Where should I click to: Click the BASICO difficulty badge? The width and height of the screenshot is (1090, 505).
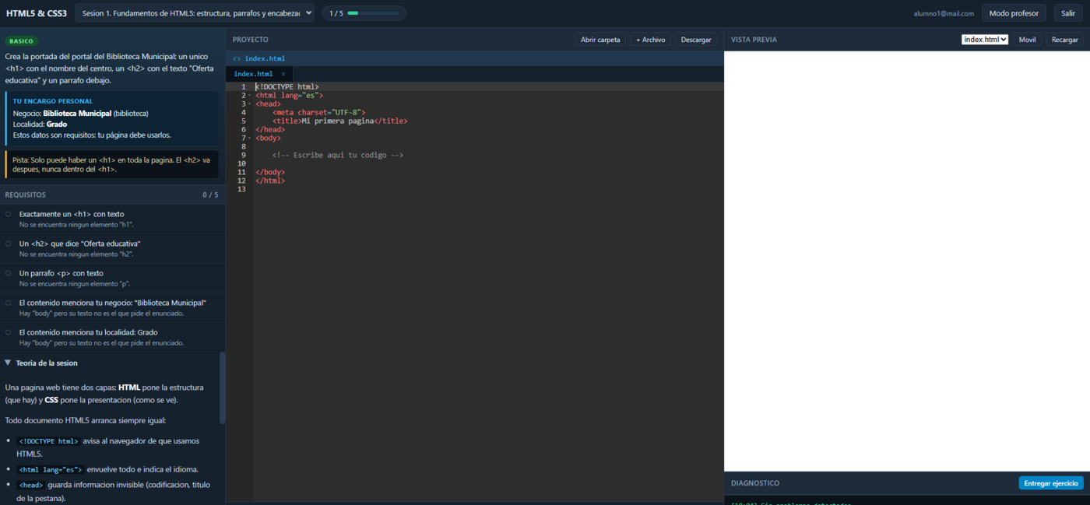(x=22, y=41)
